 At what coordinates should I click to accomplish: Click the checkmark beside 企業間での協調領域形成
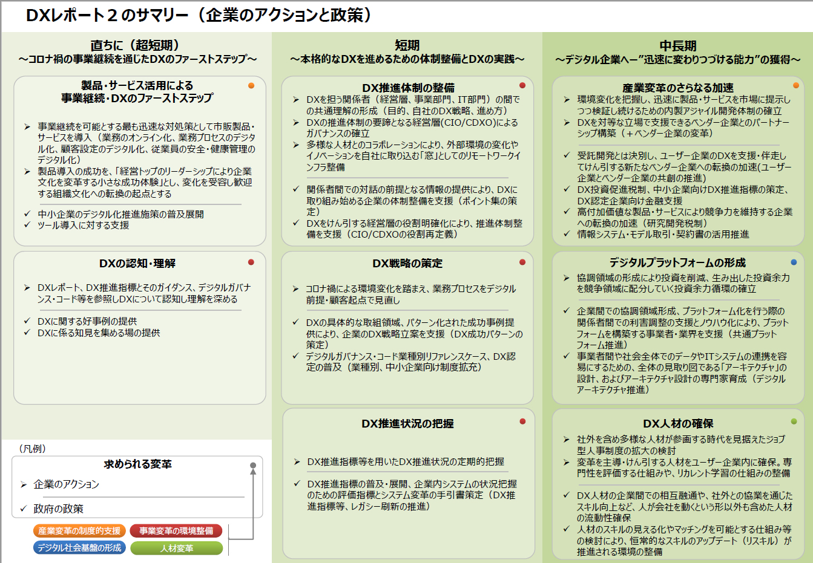[567, 311]
